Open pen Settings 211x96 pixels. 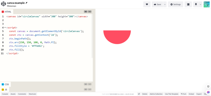coord(175,4)
